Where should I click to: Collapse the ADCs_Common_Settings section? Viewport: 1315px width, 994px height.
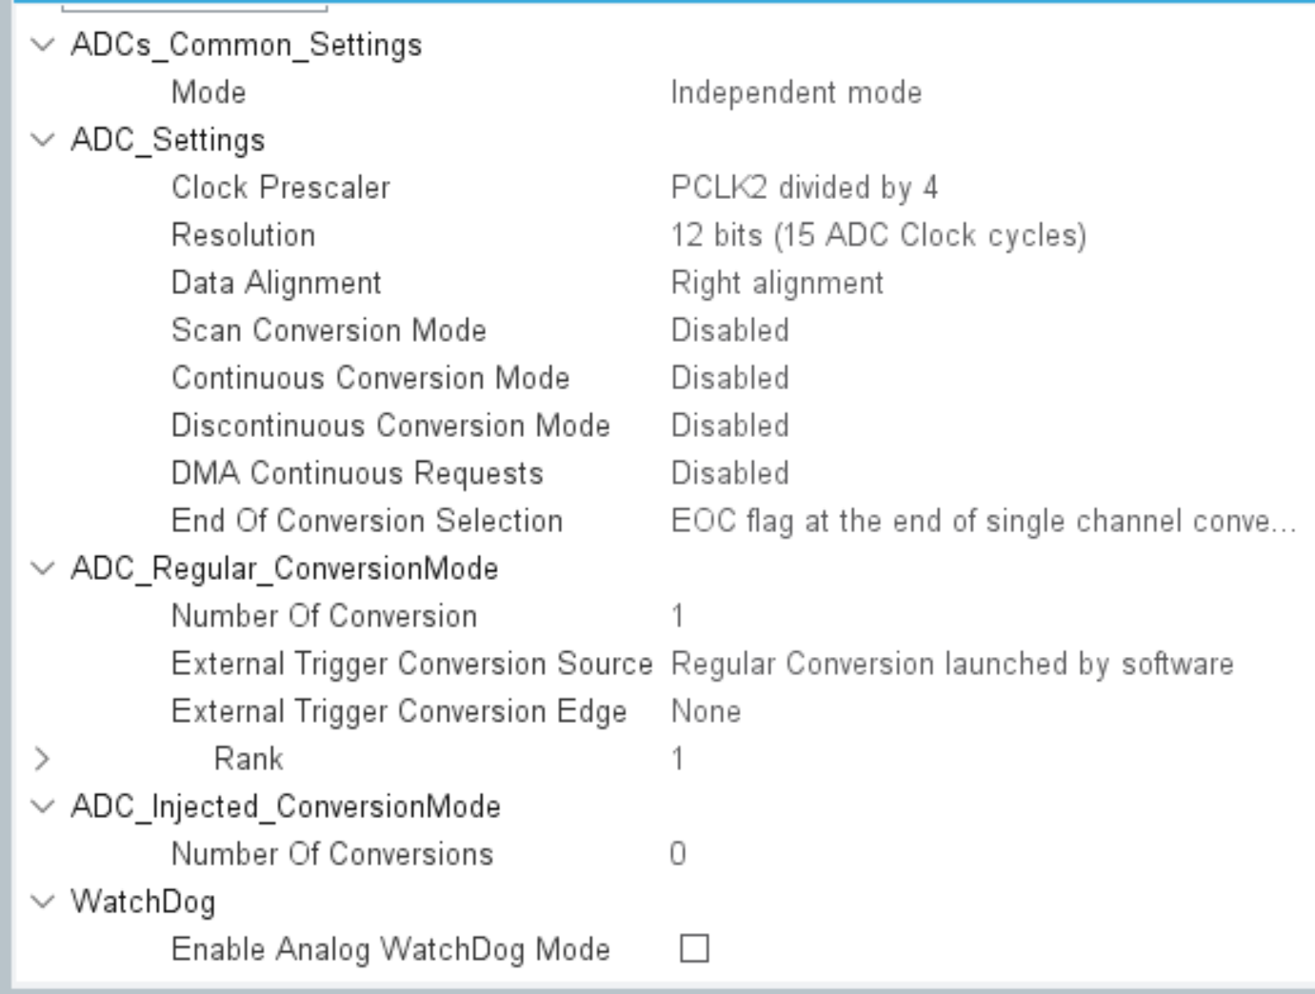coord(40,43)
